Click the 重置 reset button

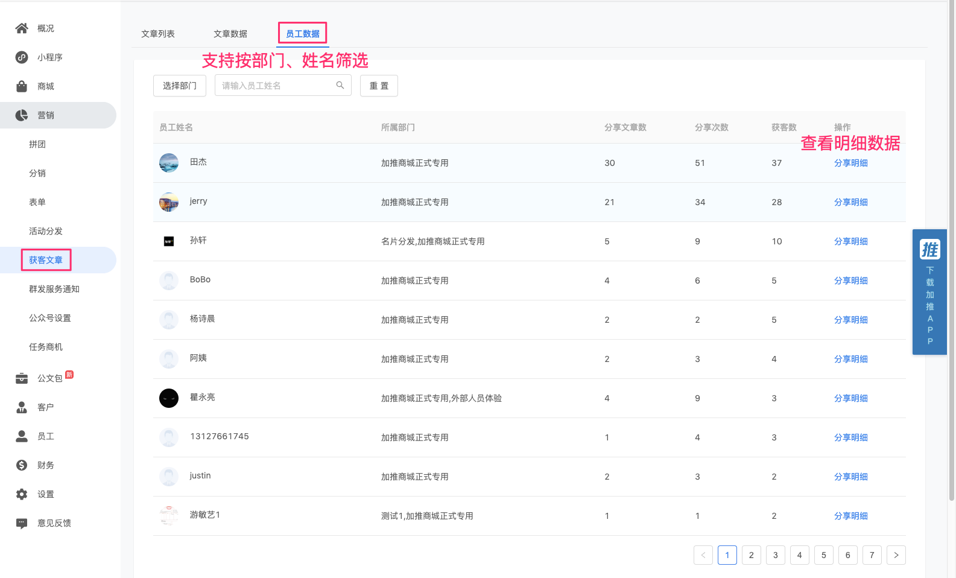pos(379,86)
